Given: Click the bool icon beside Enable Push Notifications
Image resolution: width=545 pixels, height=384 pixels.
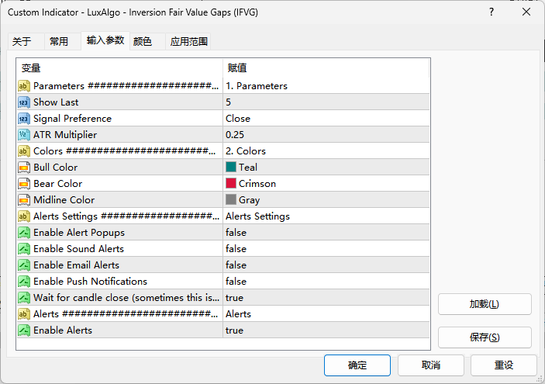Looking at the screenshot, I should click(23, 282).
